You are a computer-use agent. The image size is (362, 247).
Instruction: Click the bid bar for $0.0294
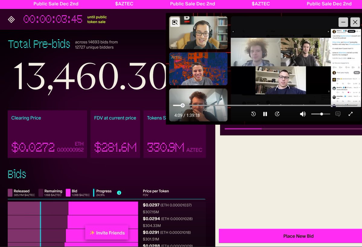tap(73, 222)
